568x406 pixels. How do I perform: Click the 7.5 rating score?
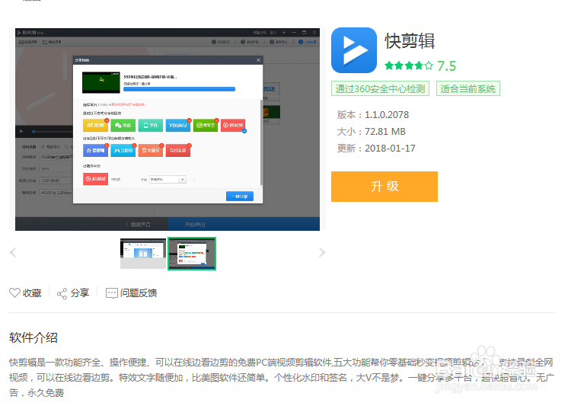point(446,66)
